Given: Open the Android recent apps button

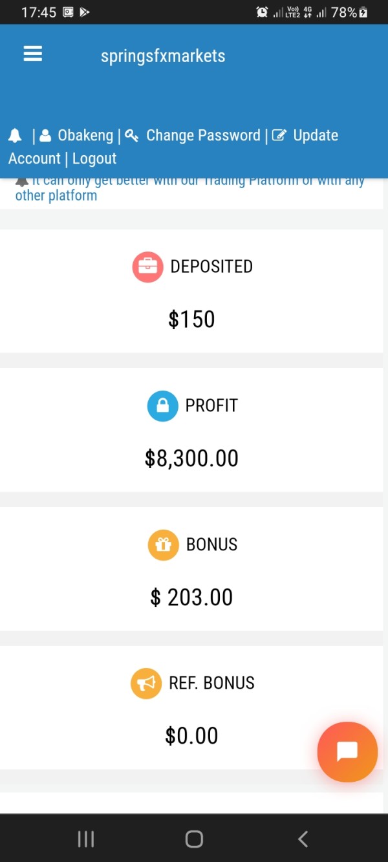Looking at the screenshot, I should click(x=86, y=839).
